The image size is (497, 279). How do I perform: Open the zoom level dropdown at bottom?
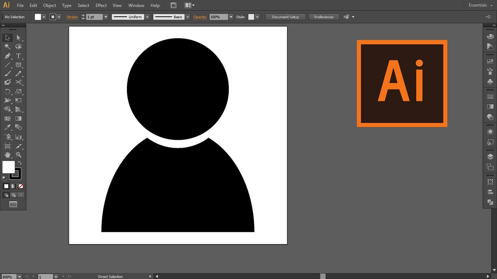(x=19, y=277)
